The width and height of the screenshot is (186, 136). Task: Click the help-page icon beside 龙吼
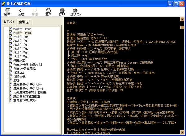click(11, 81)
